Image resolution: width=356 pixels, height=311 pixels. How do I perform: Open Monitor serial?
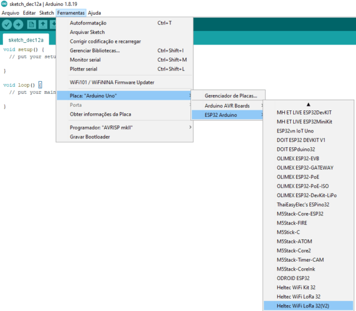tap(125, 60)
